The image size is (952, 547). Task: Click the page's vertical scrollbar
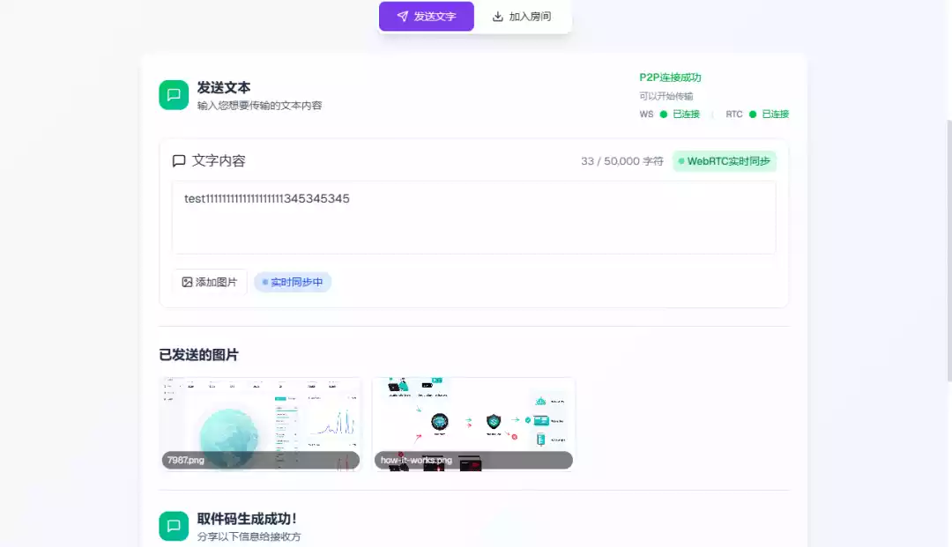pyautogui.click(x=948, y=247)
